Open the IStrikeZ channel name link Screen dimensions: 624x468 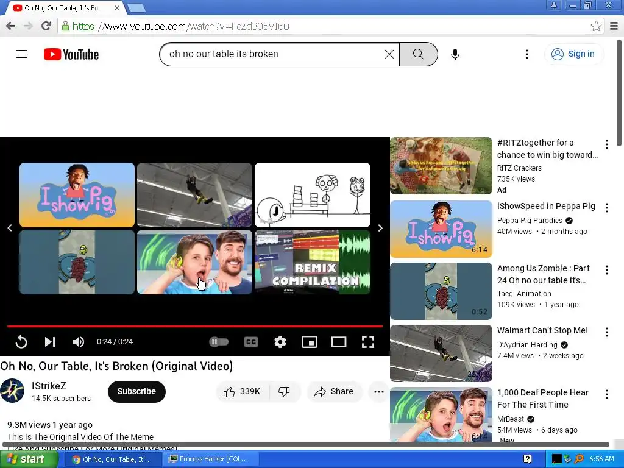pos(49,386)
